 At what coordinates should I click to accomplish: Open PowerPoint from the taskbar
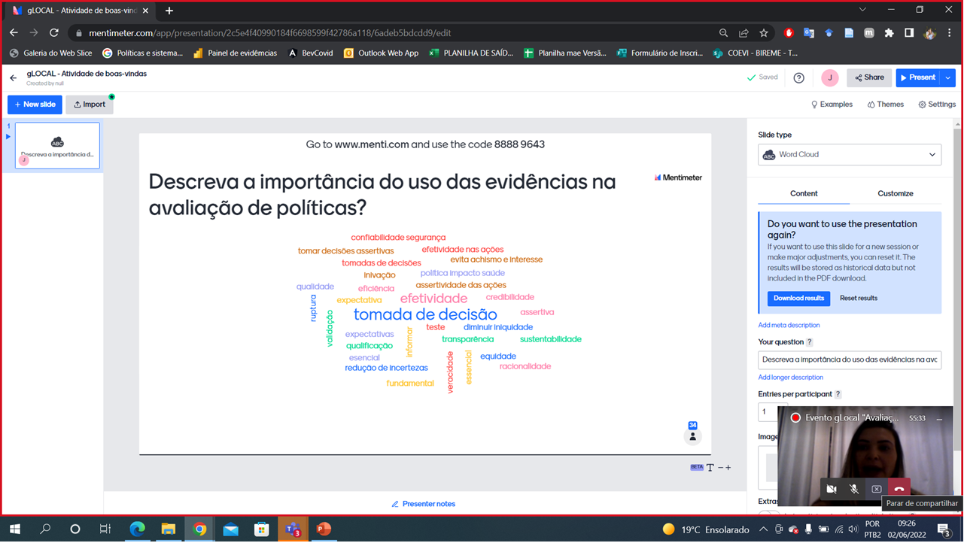point(324,529)
